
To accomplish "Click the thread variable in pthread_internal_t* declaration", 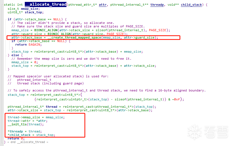I will pos(51,107).
